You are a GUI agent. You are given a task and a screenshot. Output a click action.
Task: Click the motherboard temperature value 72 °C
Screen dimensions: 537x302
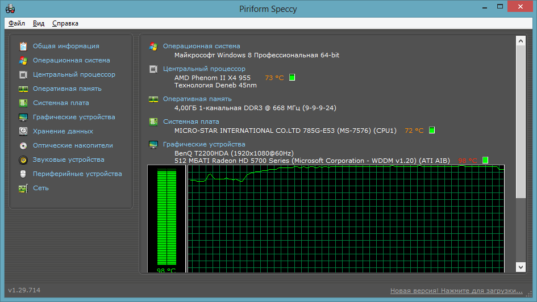point(414,131)
